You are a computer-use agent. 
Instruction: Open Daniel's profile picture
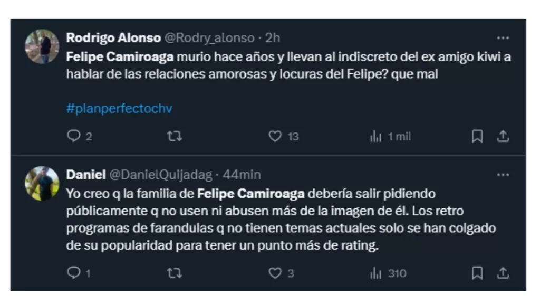pos(42,183)
